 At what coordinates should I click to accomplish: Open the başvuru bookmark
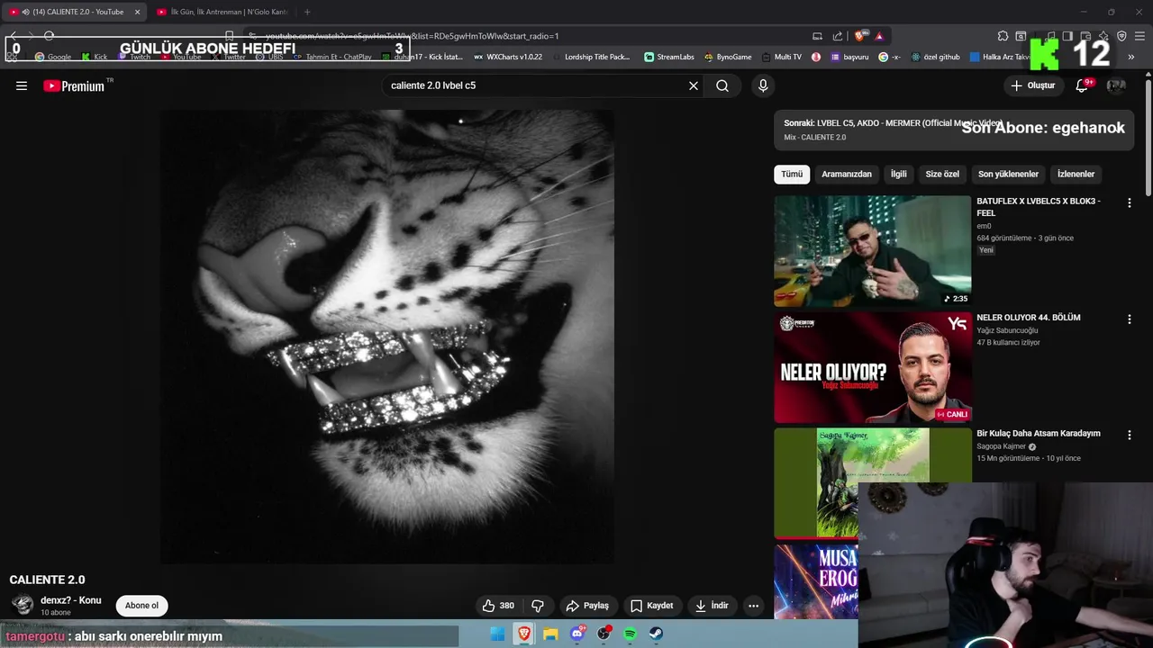click(849, 57)
